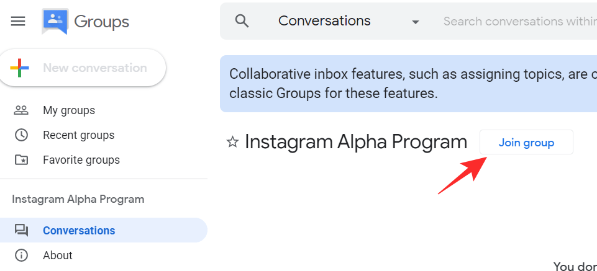Open the hamburger main menu
The image size is (597, 271).
pyautogui.click(x=19, y=22)
